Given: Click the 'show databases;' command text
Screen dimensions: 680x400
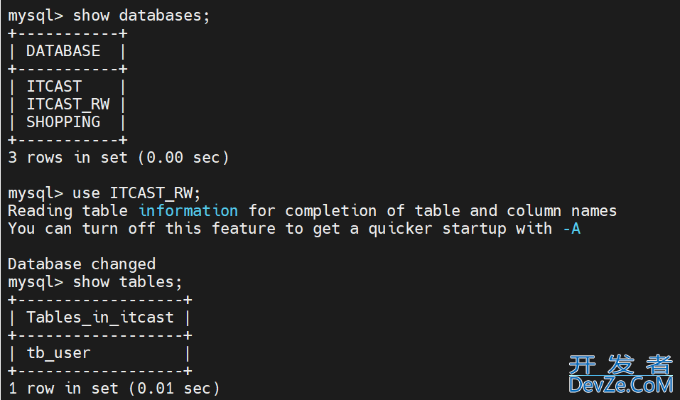Looking at the screenshot, I should [x=141, y=16].
